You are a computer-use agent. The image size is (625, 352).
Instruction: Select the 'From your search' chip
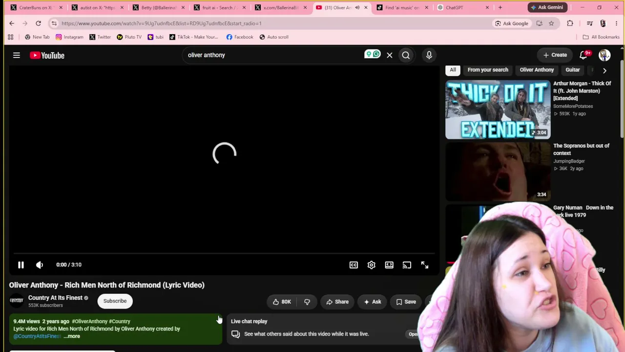coord(488,70)
